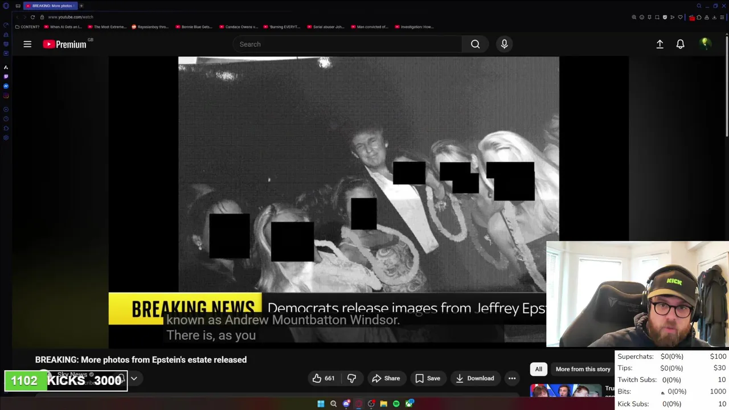This screenshot has height=410, width=729.
Task: Open browser extensions cube icon
Action: pos(699,17)
